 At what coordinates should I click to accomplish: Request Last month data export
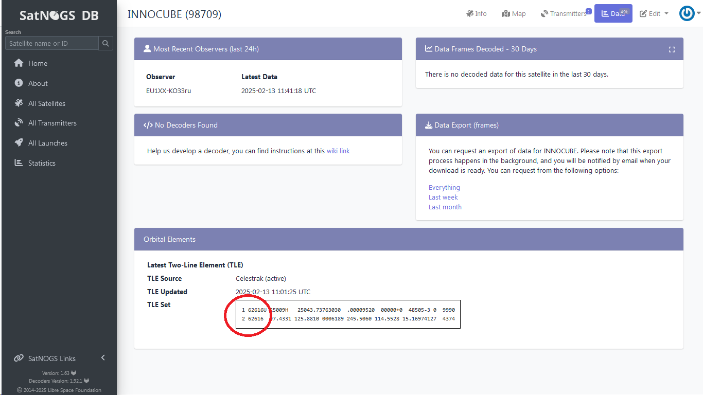[x=445, y=207]
